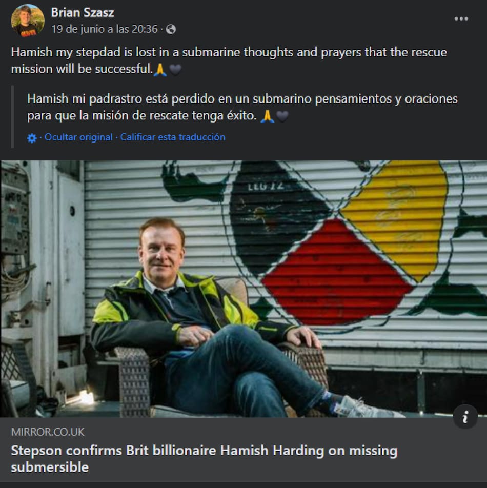Click the post timestamp 19 de junio
Viewport: 487px width, 488px height.
pyautogui.click(x=104, y=29)
